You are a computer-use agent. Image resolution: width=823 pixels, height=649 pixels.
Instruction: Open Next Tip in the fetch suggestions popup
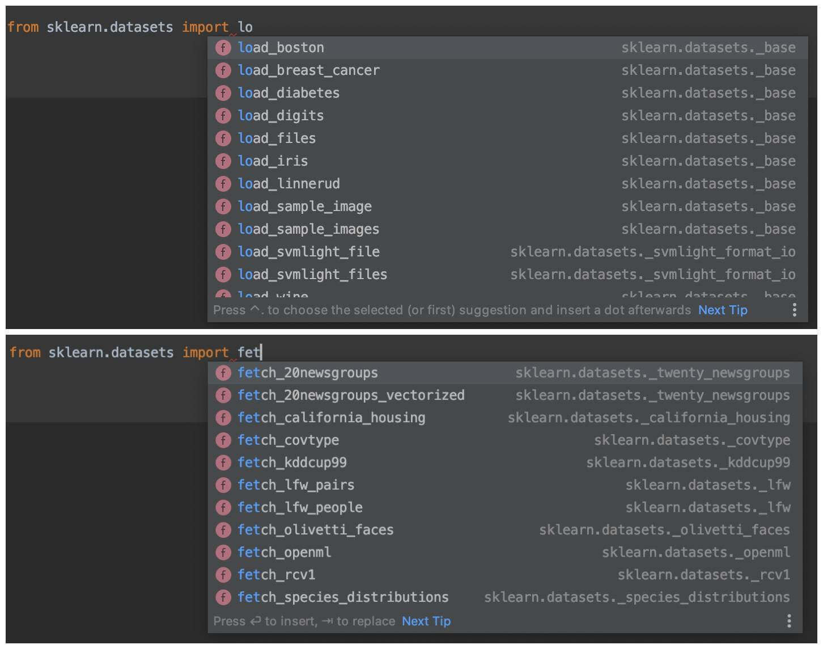coord(426,621)
